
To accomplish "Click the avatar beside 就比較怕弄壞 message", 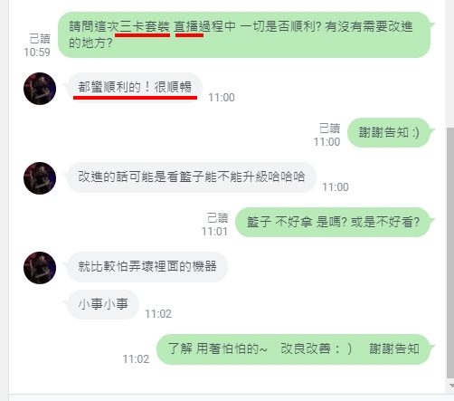I will (40, 268).
